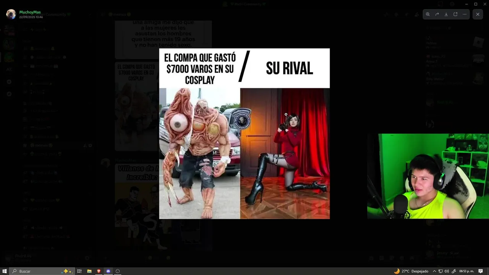Click the Buscar search box in taskbar

pos(42,271)
